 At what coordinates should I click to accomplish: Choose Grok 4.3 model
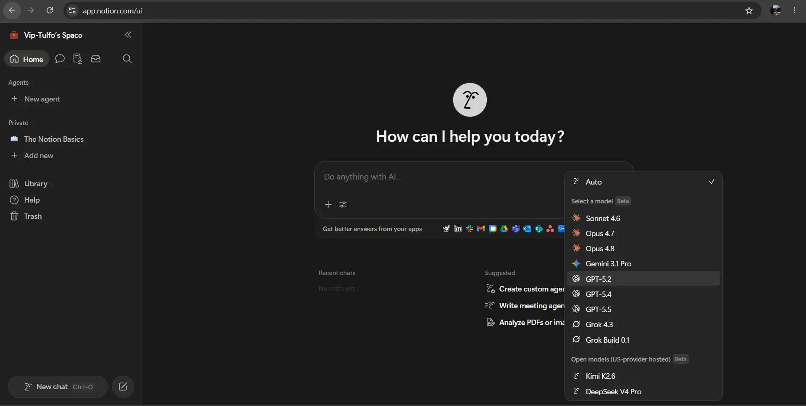point(643,324)
